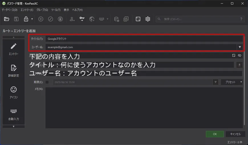The width and height of the screenshot is (248, 145).
Task: Select the 自動入力 sidebar section
Action: [x=14, y=114]
